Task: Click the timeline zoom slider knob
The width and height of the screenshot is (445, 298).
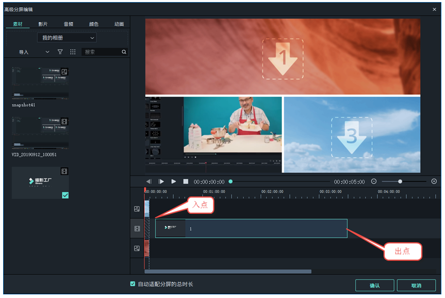Action: [x=400, y=181]
